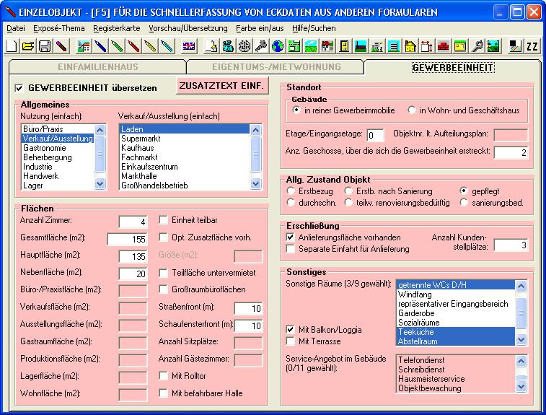Click the key icon in toolbar
The height and width of the screenshot is (415, 546).
tap(260, 46)
